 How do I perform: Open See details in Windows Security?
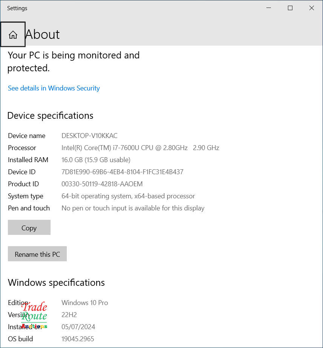coord(54,88)
